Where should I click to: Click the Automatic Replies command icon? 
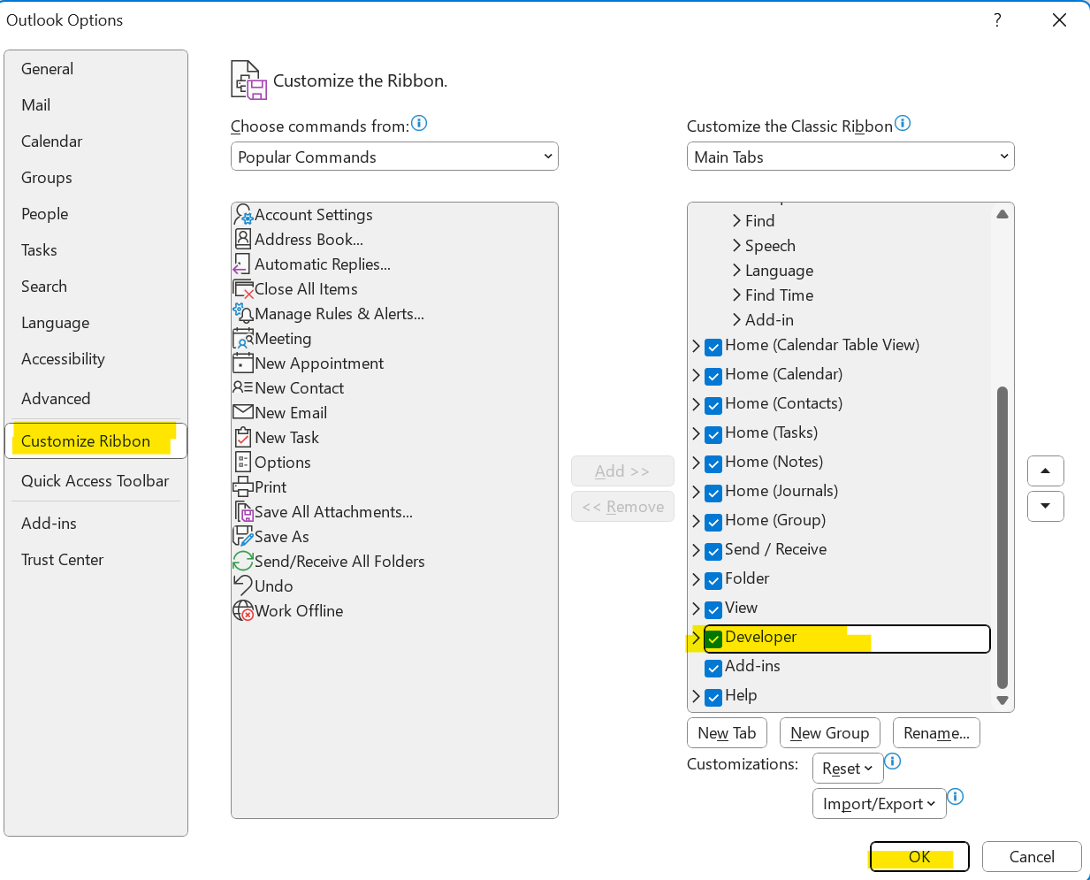point(242,264)
